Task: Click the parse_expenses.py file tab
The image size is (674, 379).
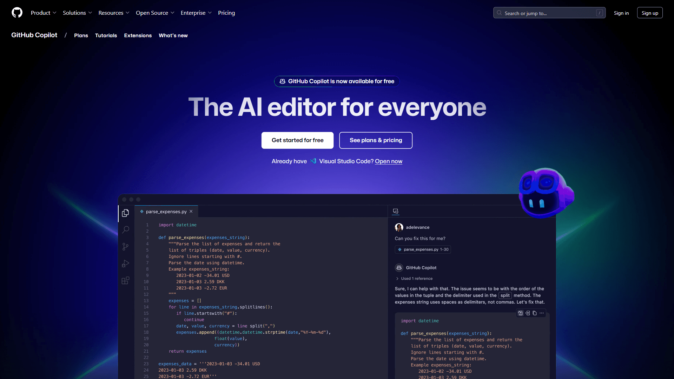Action: [x=165, y=212]
